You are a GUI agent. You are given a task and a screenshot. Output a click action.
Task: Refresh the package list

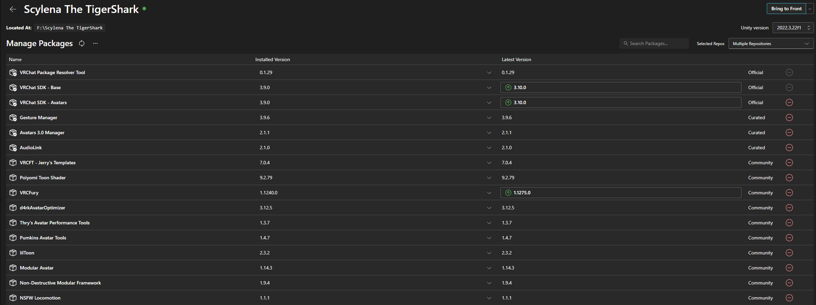(x=82, y=43)
